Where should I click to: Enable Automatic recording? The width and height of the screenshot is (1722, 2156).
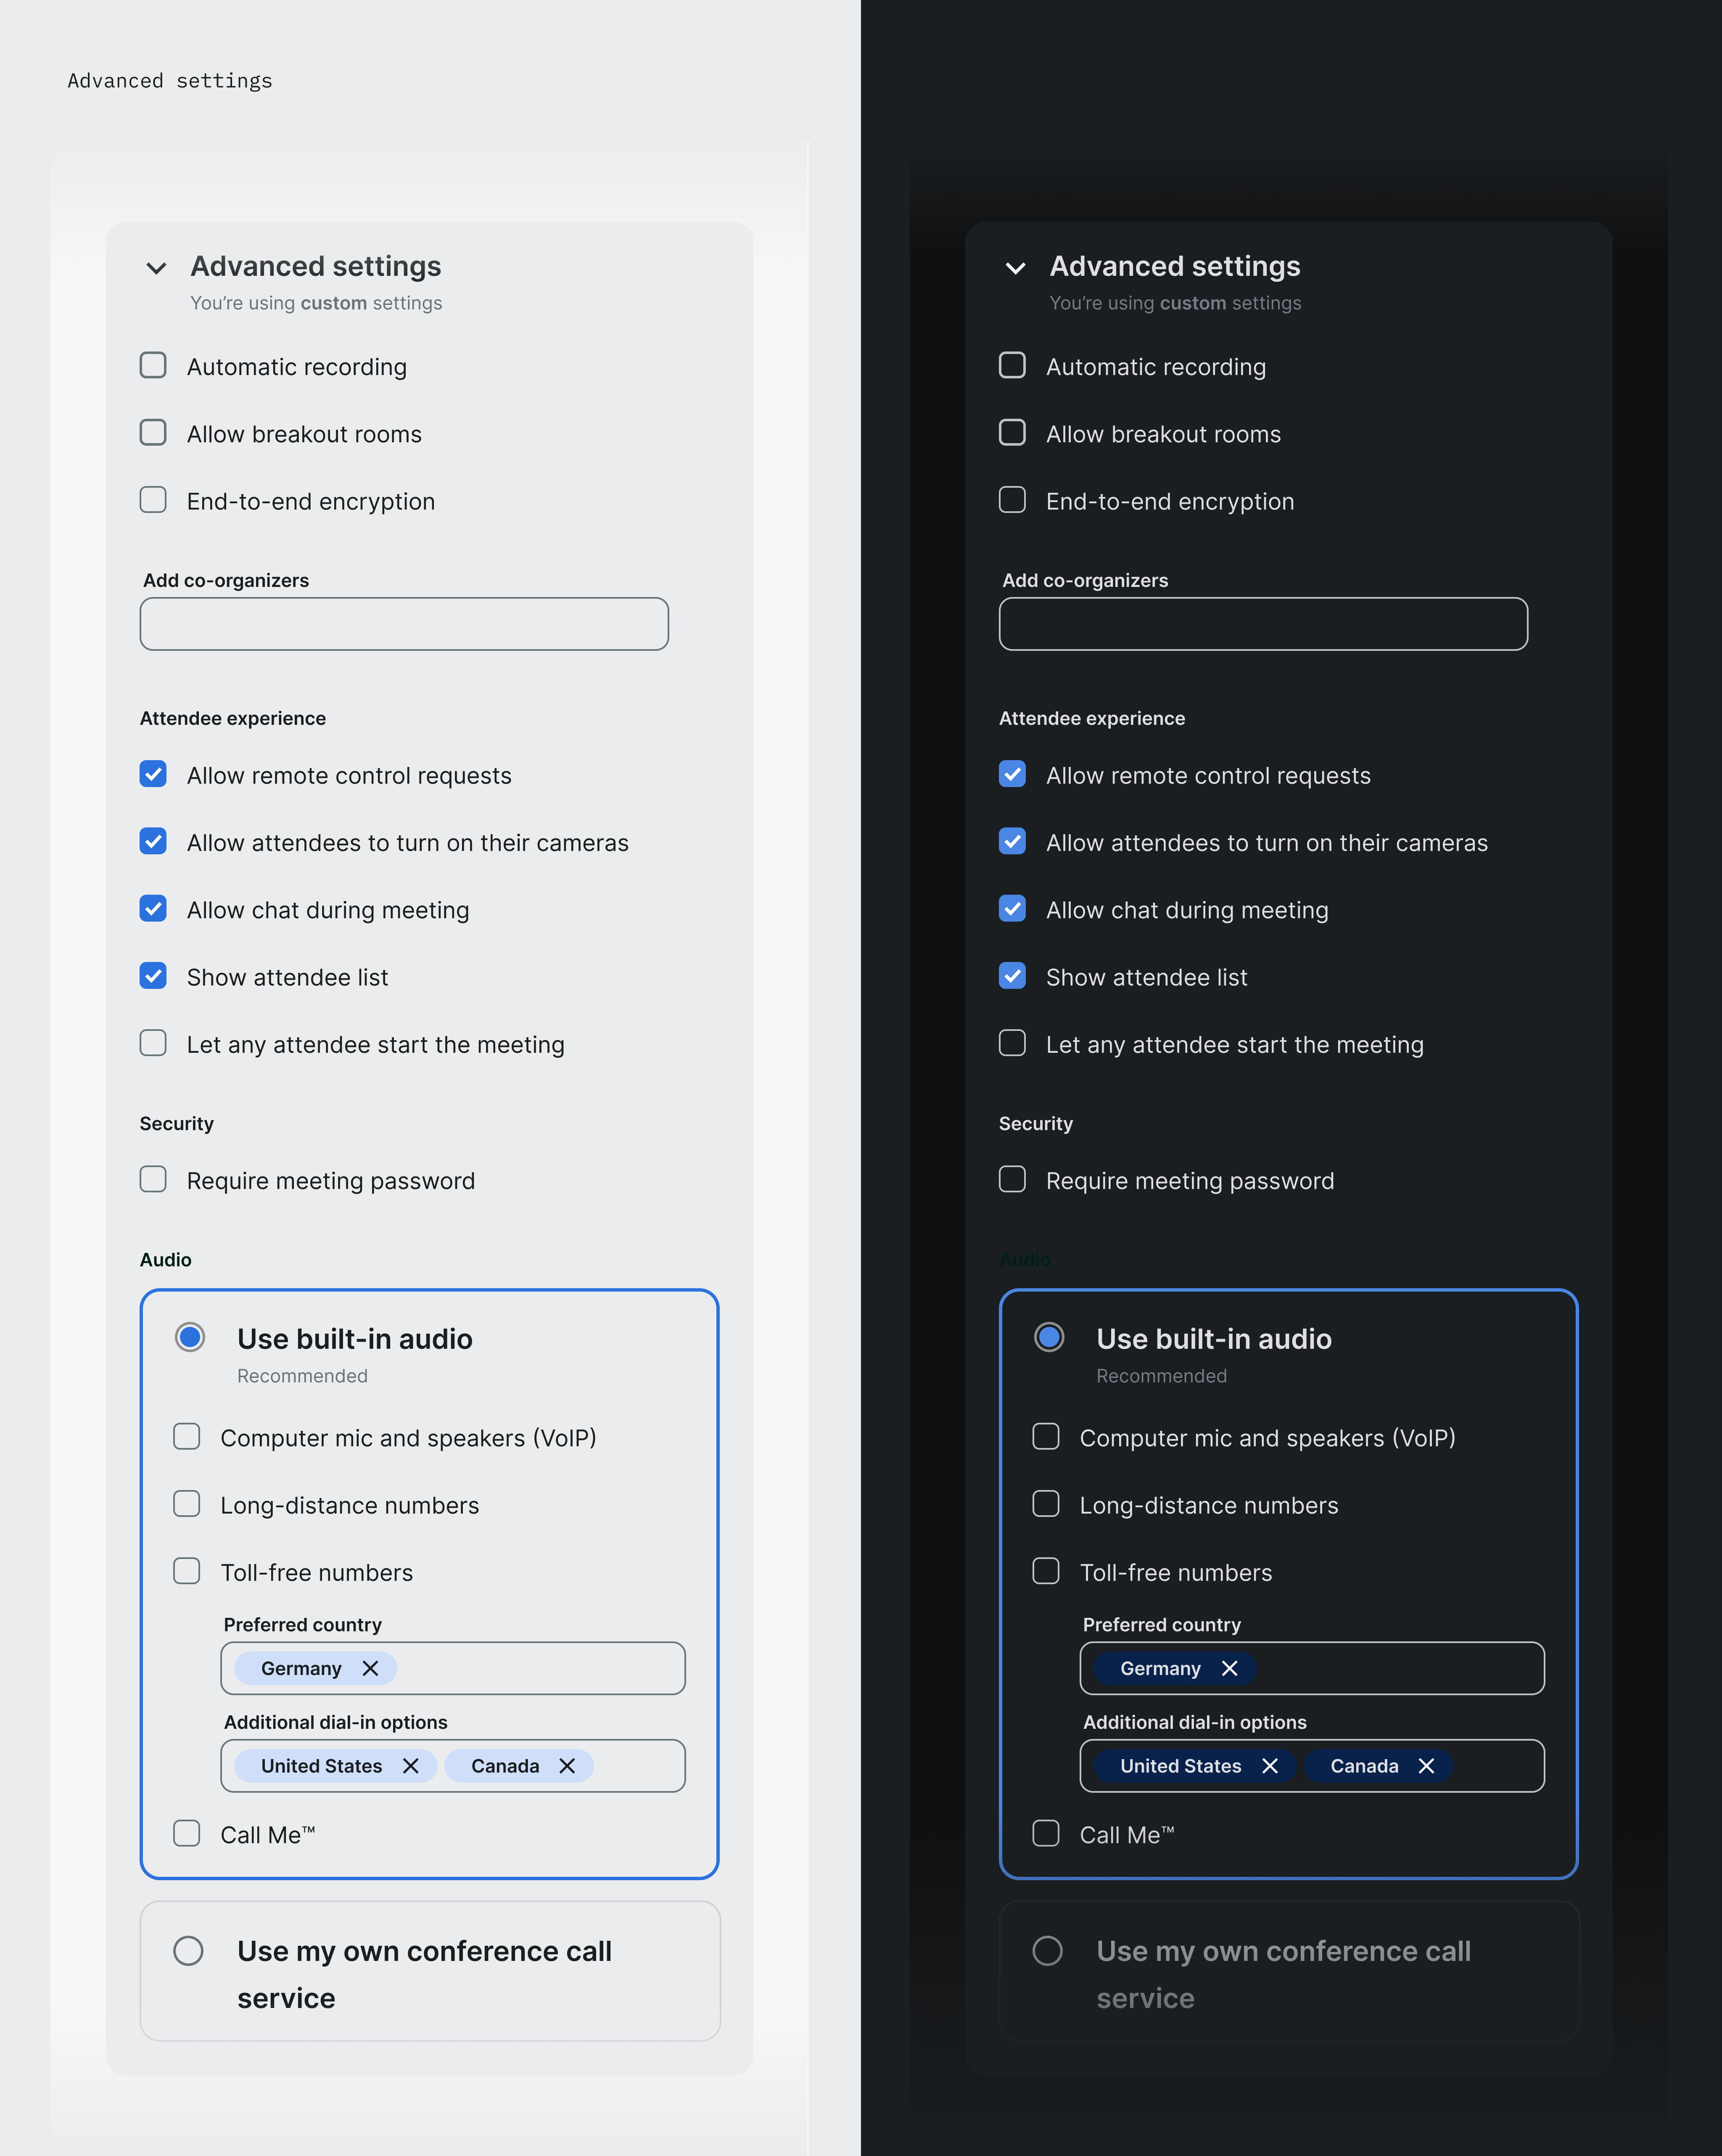pos(152,366)
